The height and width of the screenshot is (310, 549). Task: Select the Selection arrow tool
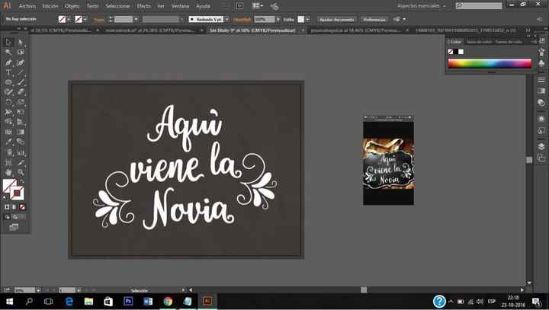8,43
